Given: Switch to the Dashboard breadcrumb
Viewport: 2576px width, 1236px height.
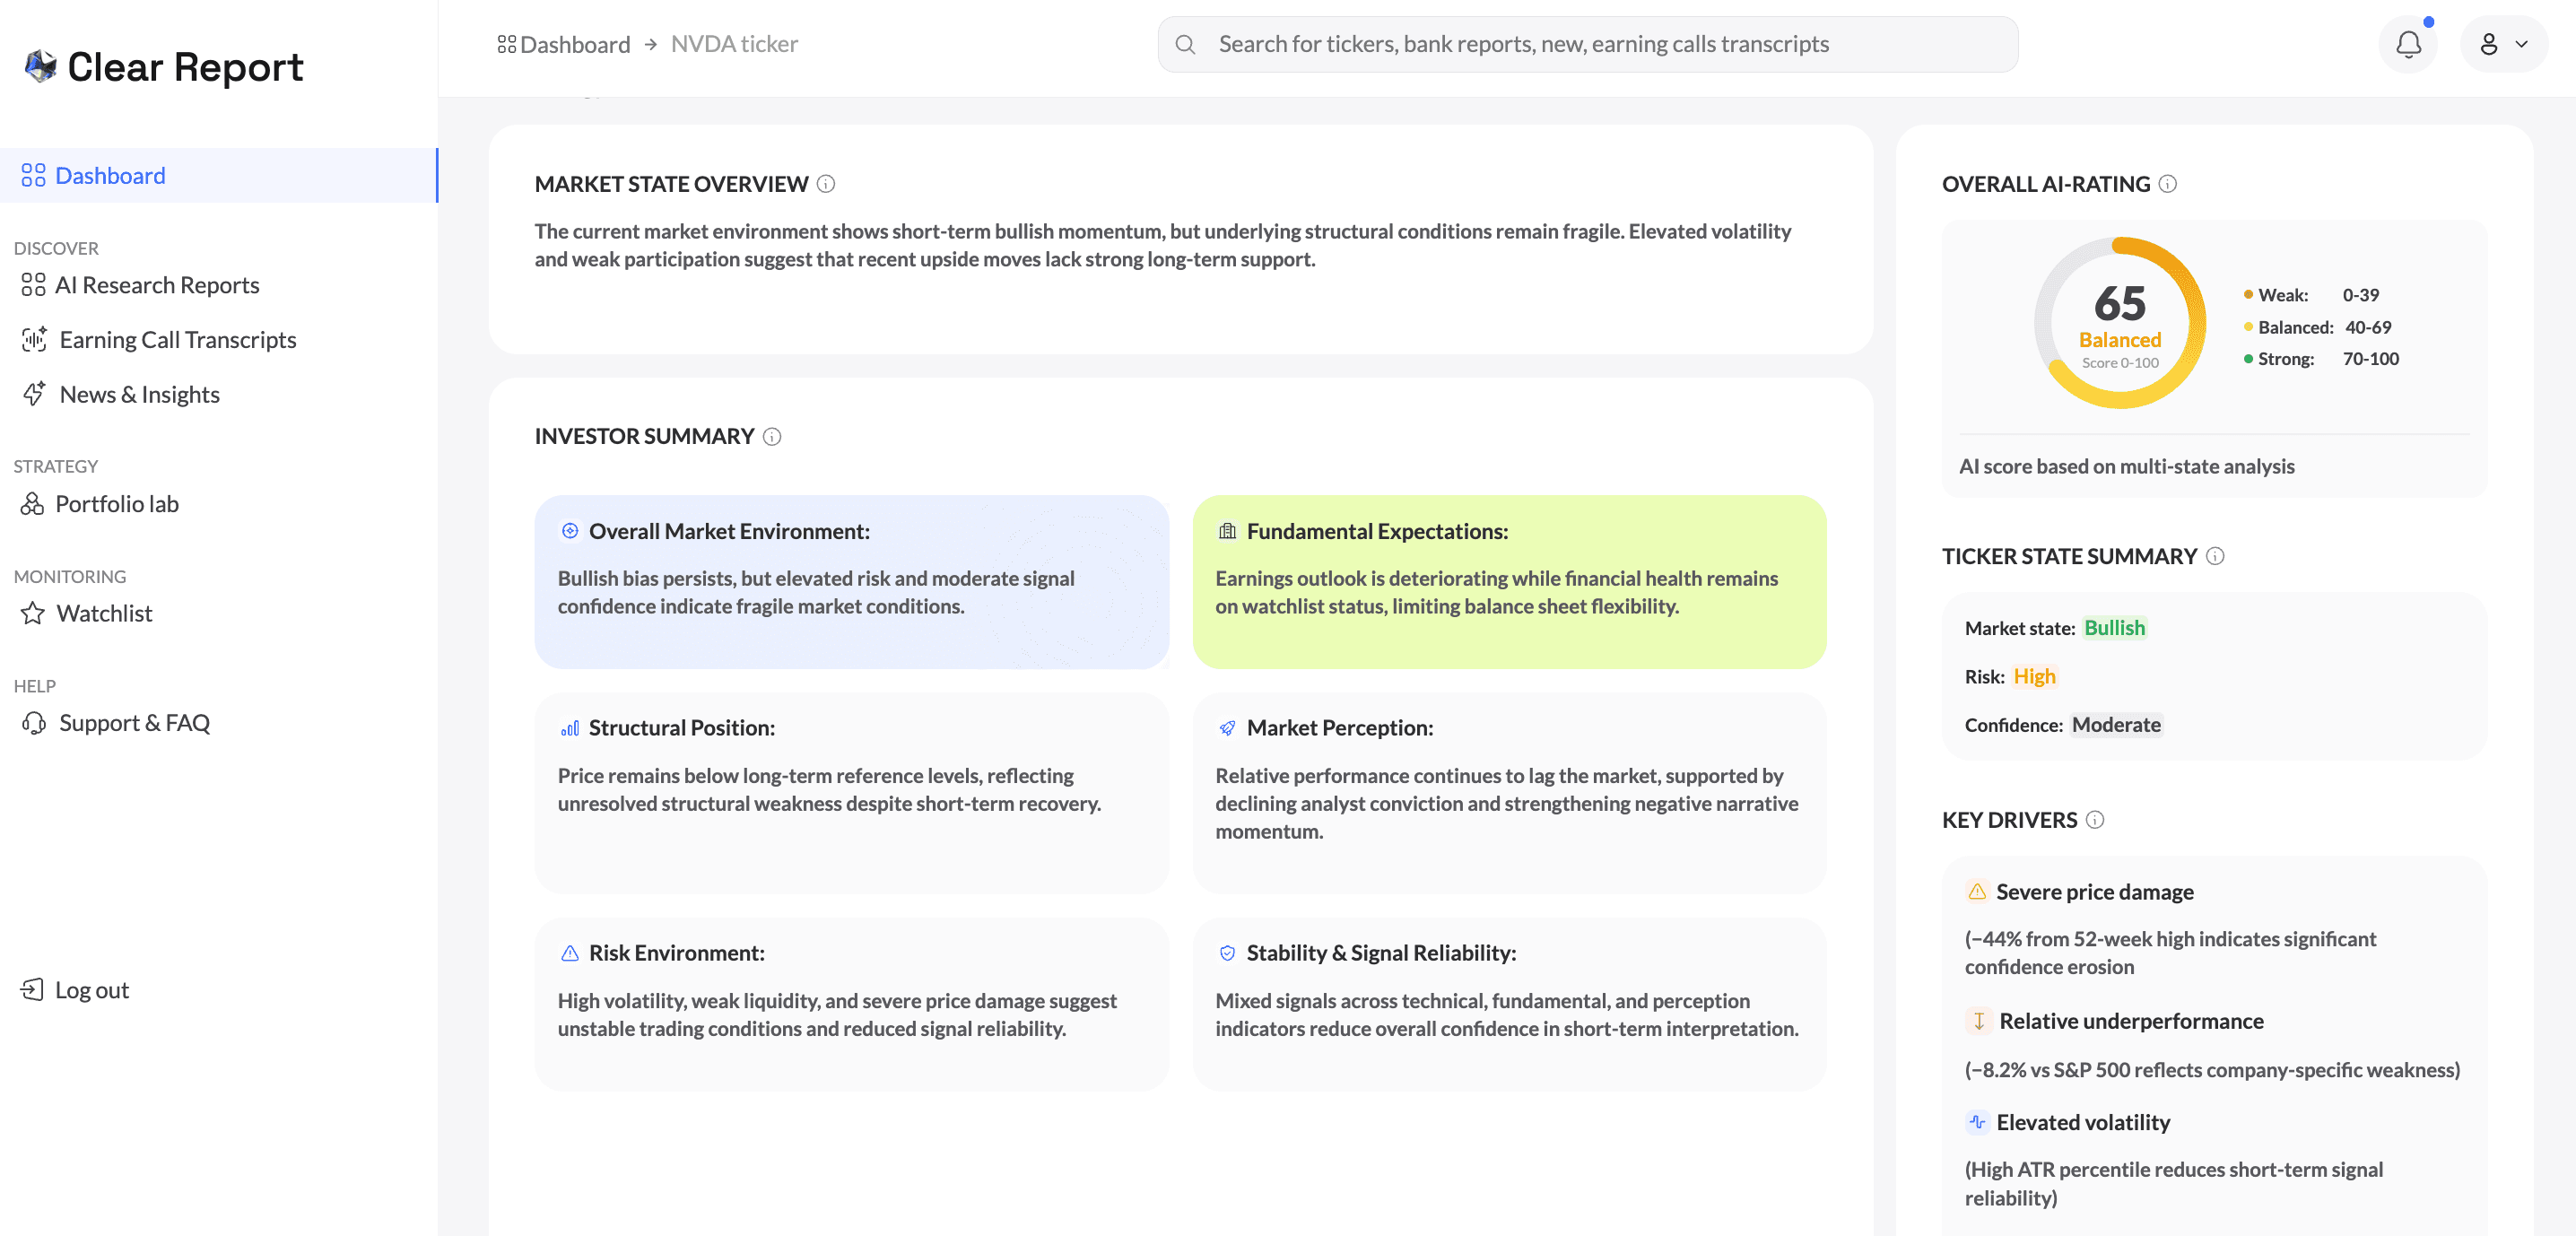Looking at the screenshot, I should tap(575, 44).
